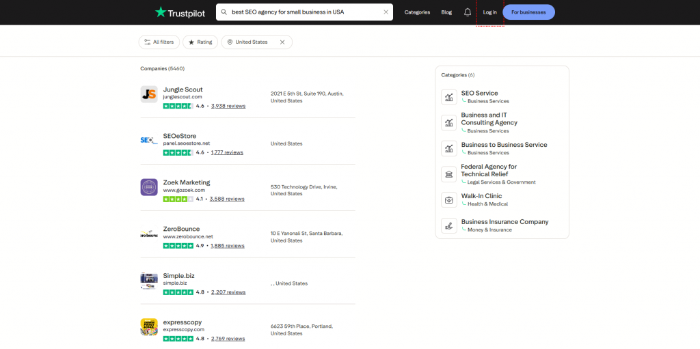This screenshot has height=349, width=700.
Task: Open Jungle Scout's 3,938 reviews
Action: click(x=228, y=106)
